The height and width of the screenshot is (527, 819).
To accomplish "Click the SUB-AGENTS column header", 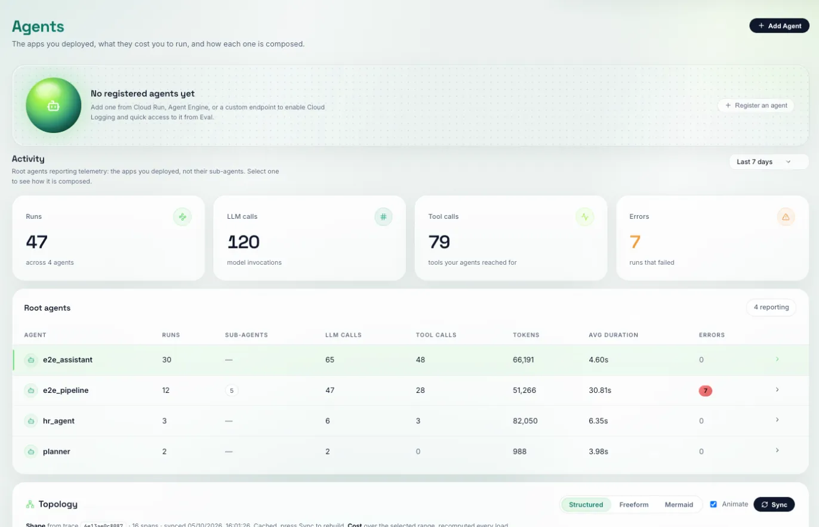I will click(247, 335).
